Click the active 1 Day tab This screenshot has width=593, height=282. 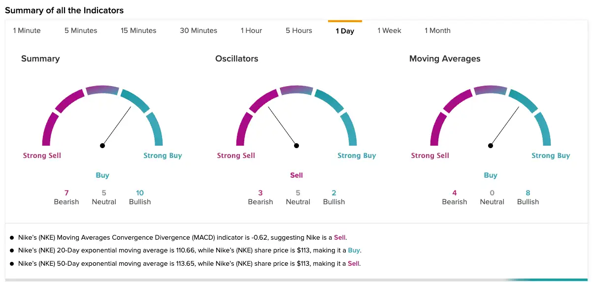point(345,31)
